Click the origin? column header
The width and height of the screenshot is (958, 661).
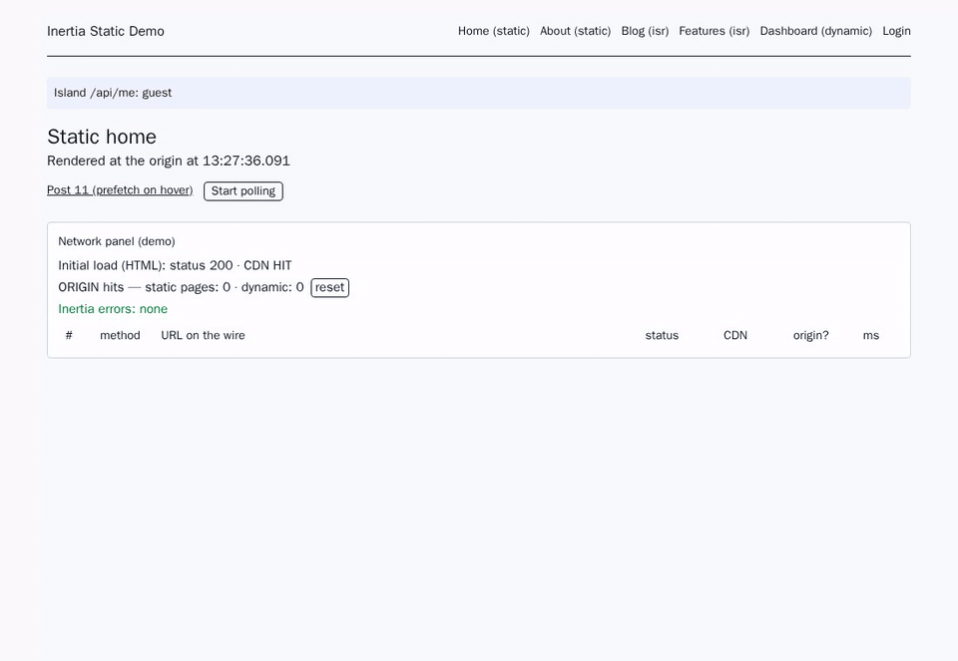(810, 335)
